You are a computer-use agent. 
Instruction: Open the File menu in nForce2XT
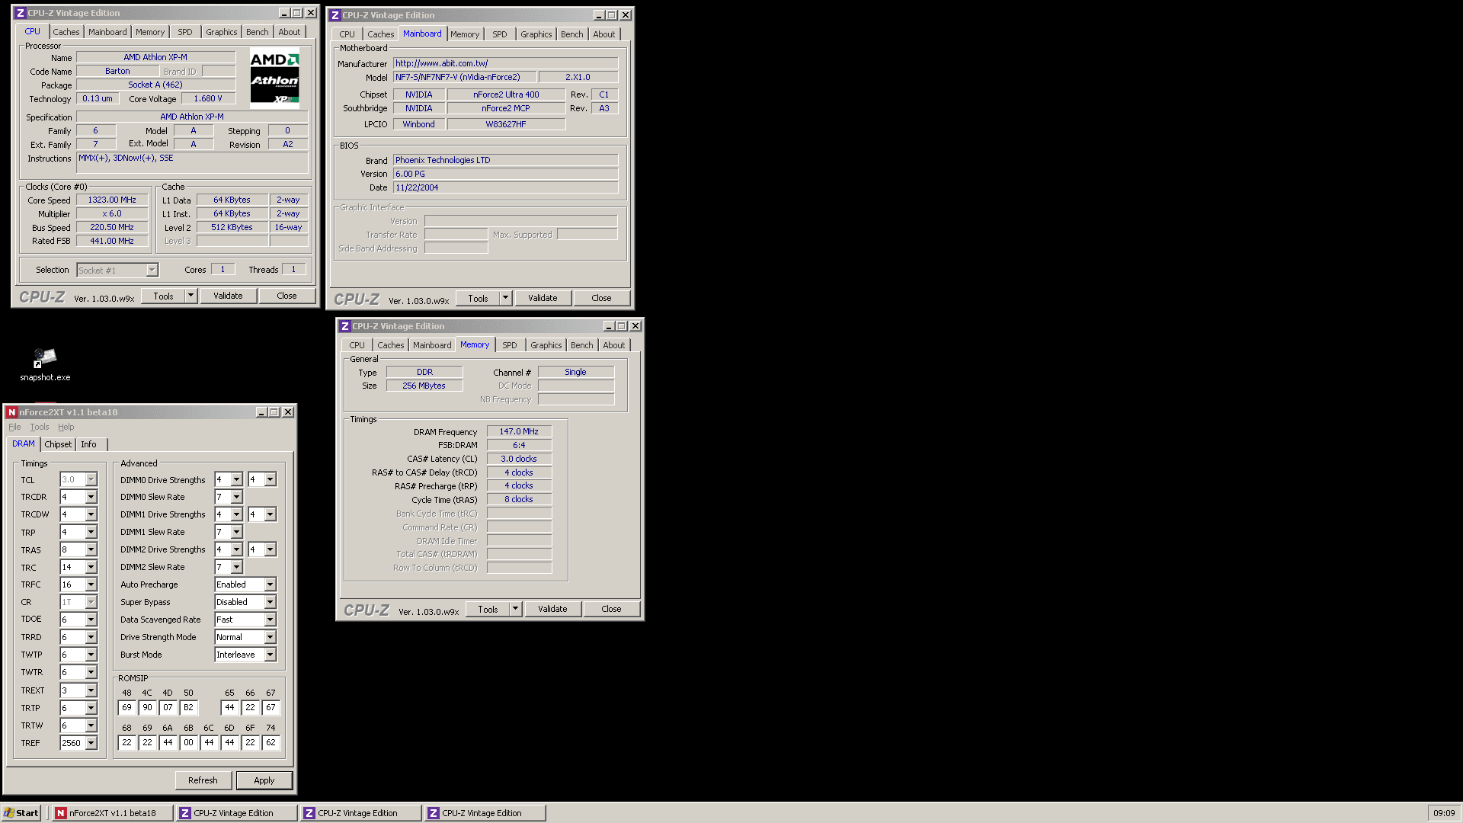click(14, 427)
